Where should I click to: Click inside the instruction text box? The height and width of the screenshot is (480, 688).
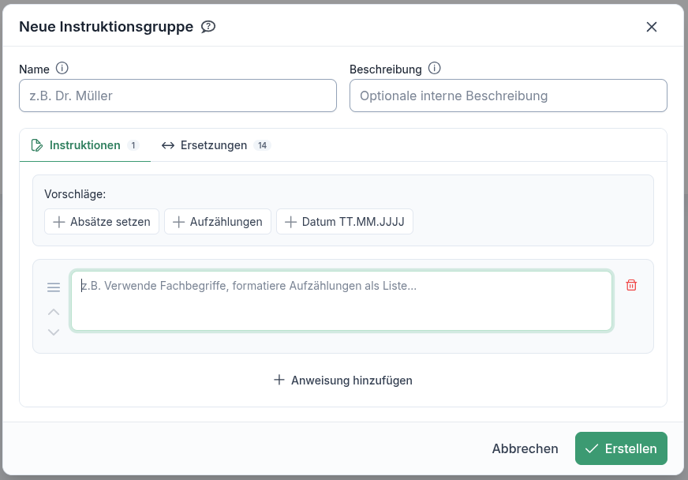342,302
